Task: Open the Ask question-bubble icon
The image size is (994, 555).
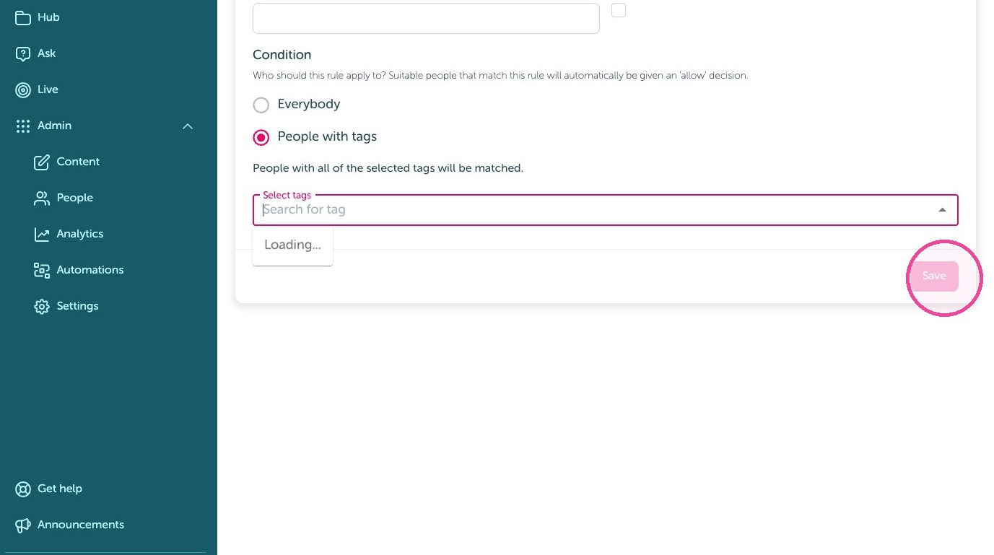Action: [23, 53]
